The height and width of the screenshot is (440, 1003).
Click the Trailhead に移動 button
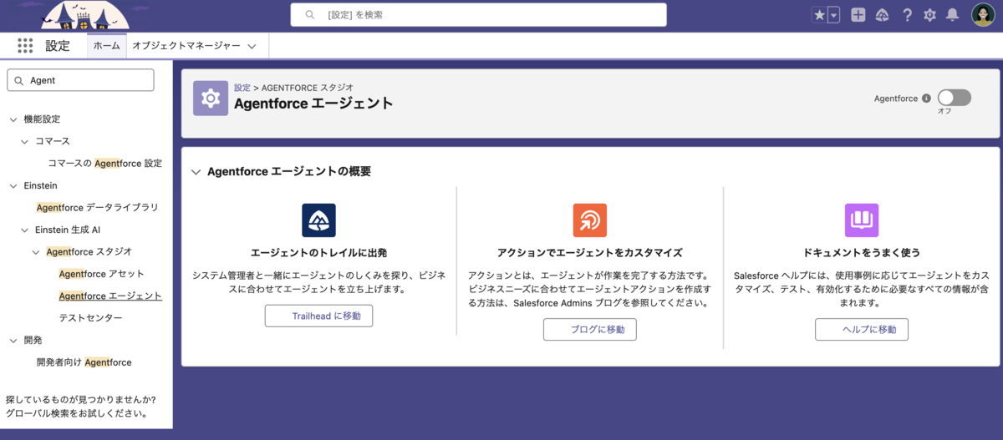pos(318,316)
